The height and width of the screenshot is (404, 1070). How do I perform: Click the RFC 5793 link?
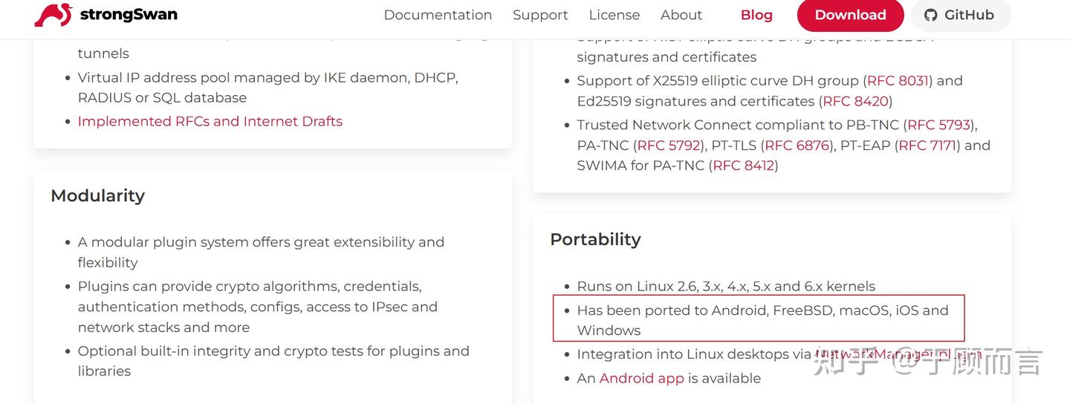click(x=939, y=125)
